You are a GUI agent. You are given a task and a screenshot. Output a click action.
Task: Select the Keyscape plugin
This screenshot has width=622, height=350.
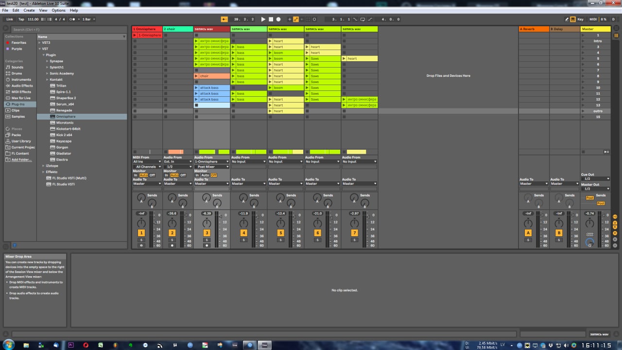pyautogui.click(x=63, y=141)
